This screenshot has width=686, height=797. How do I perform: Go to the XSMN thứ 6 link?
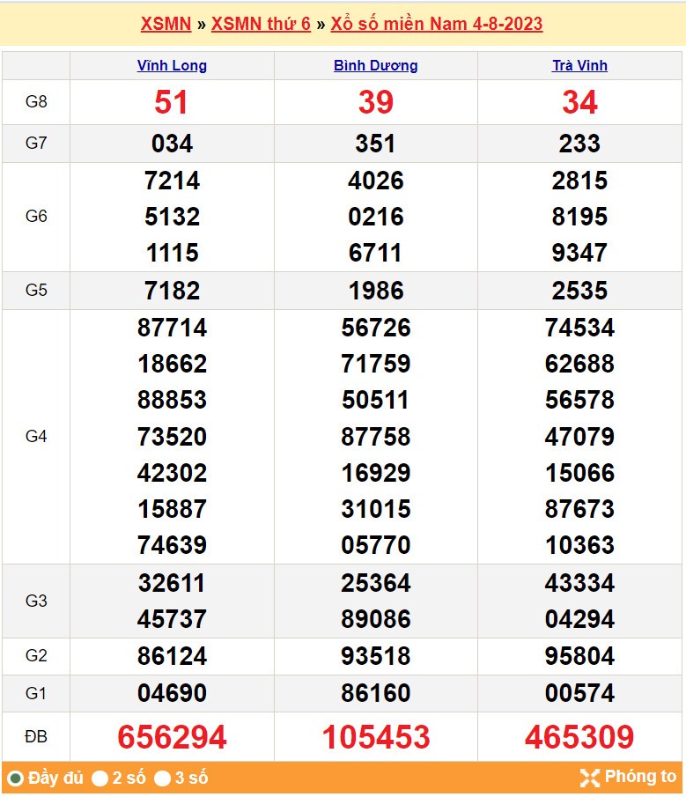[x=261, y=24]
